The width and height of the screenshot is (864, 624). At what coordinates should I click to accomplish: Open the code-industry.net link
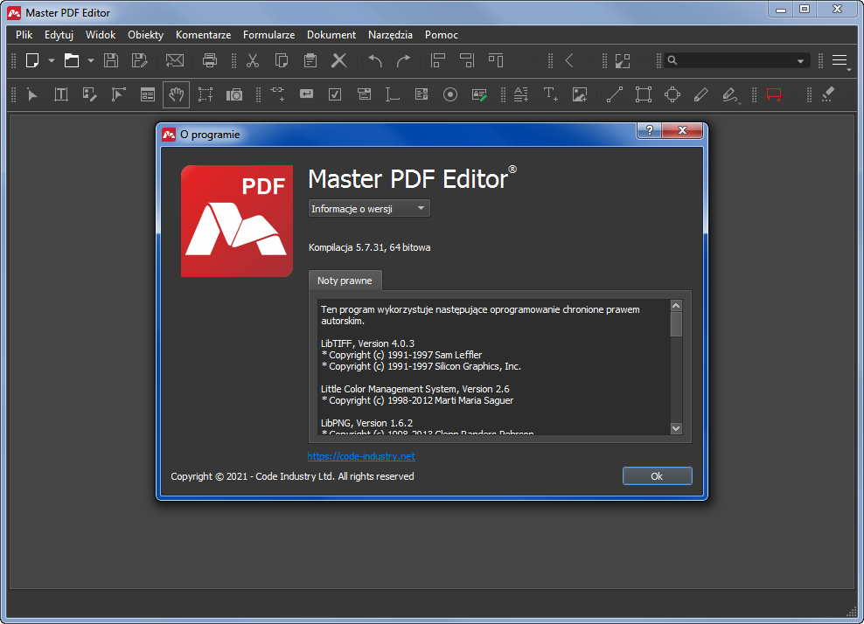361,456
